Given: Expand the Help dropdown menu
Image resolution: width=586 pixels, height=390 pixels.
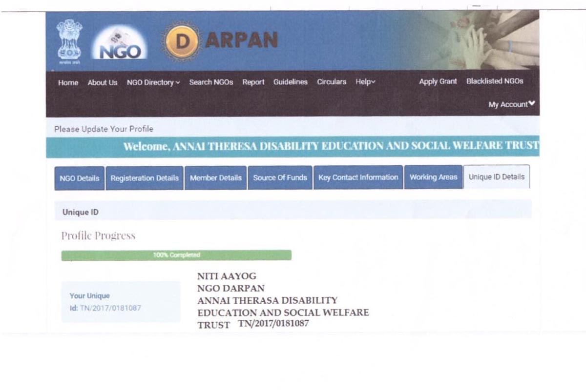Looking at the screenshot, I should 365,82.
